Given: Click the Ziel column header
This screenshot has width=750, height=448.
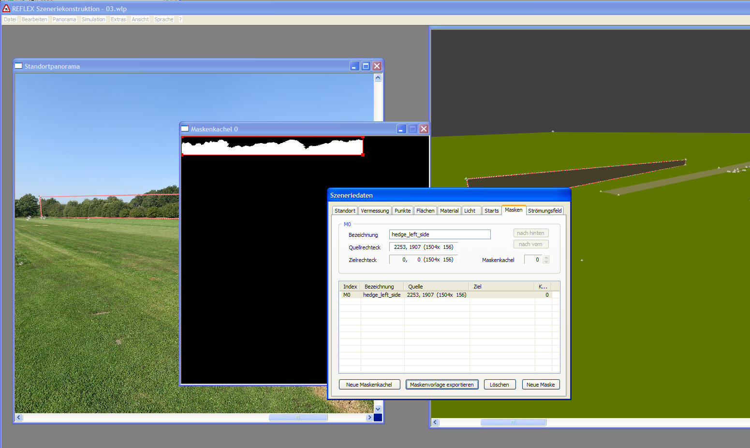Looking at the screenshot, I should click(x=502, y=287).
